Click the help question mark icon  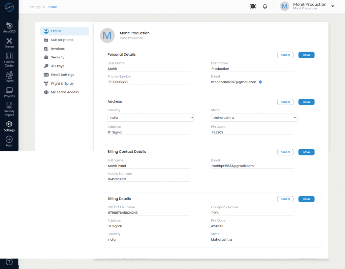point(9,262)
